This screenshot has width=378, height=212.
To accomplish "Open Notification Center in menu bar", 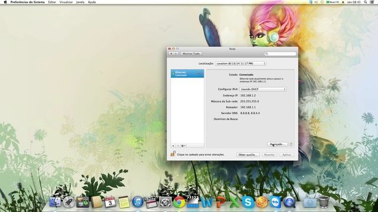I will point(372,2).
